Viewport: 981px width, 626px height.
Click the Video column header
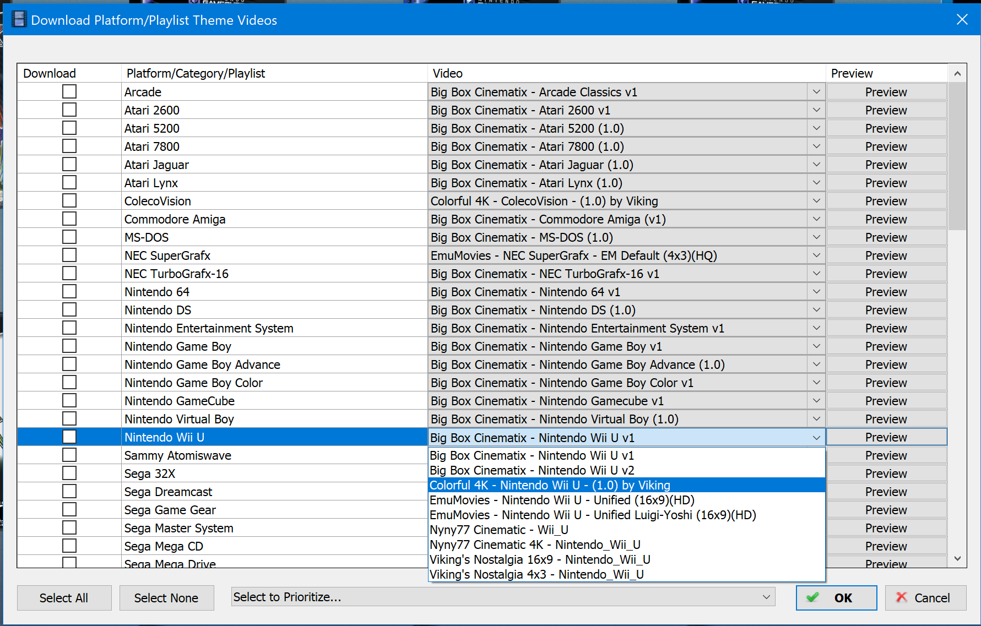627,73
